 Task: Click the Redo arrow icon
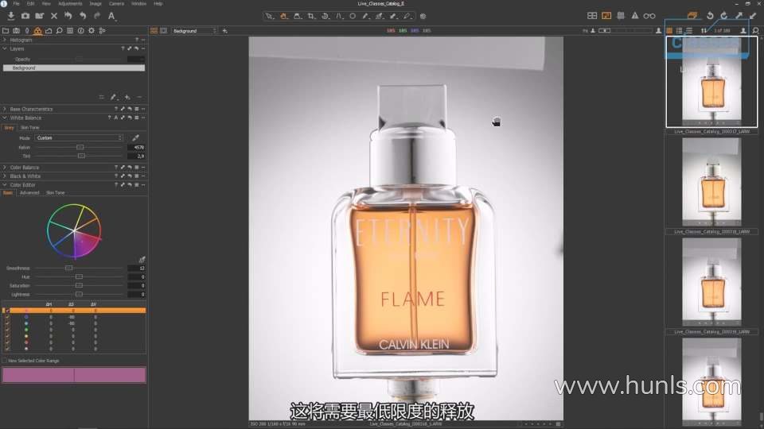pyautogui.click(x=97, y=16)
